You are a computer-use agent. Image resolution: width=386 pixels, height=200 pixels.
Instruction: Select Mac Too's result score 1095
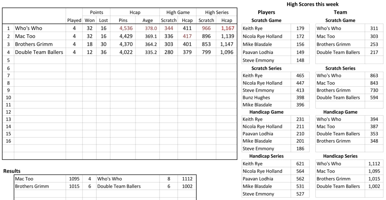(x=74, y=179)
